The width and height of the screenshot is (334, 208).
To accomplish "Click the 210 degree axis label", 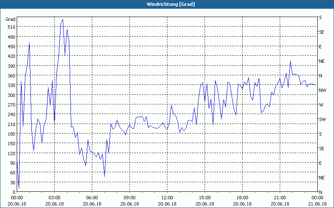I will coord(12,124).
